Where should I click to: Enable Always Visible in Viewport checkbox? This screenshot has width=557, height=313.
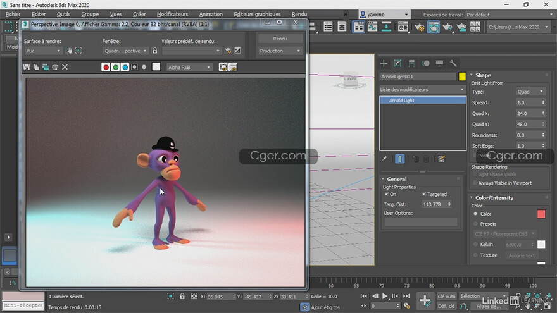475,183
